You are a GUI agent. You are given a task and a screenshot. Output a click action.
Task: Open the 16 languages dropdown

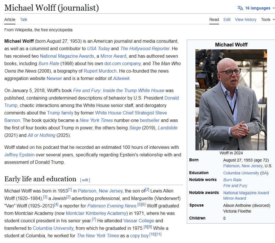click(258, 8)
